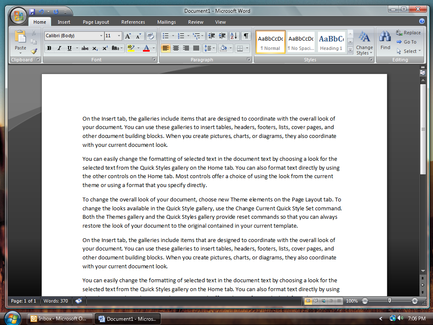Expand the numbering list dropdown arrow

[x=188, y=36]
